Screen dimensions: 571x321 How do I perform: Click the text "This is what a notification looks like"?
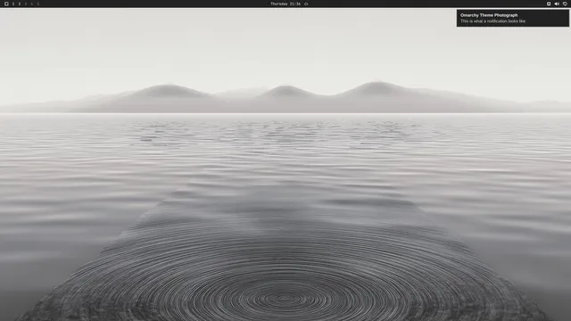tap(492, 21)
